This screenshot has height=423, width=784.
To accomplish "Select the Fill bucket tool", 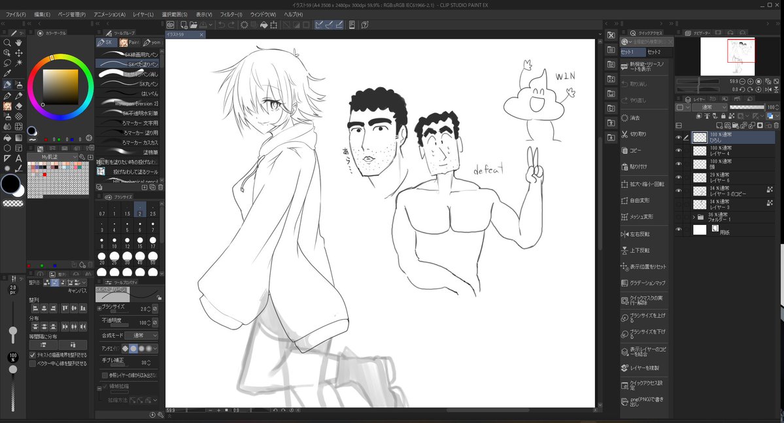I will coord(7,137).
